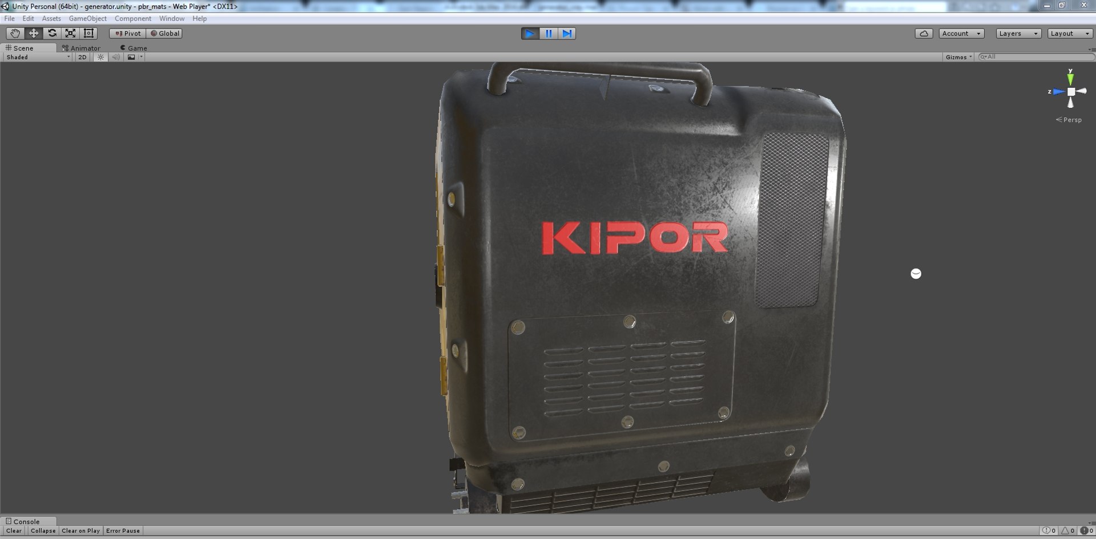Select the Hand tool
Viewport: 1096px width, 539px height.
point(15,33)
